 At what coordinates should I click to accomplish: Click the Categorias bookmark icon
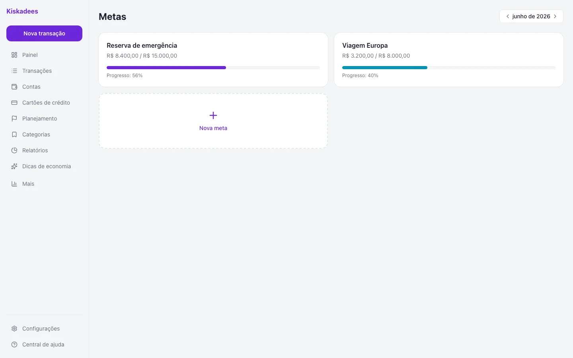tap(14, 134)
